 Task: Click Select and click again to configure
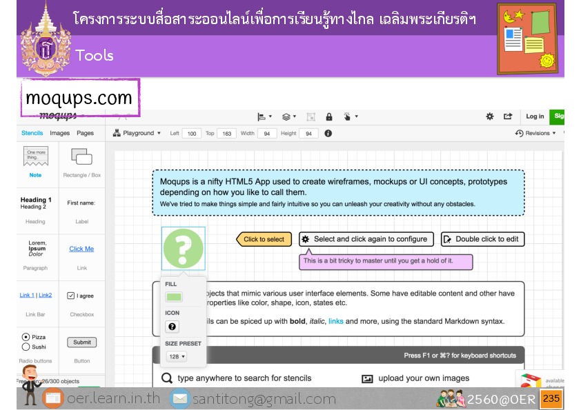[366, 239]
